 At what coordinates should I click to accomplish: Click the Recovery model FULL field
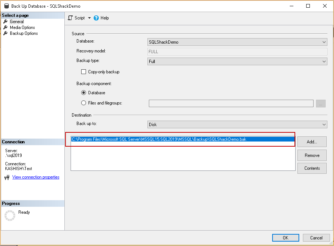(x=237, y=52)
